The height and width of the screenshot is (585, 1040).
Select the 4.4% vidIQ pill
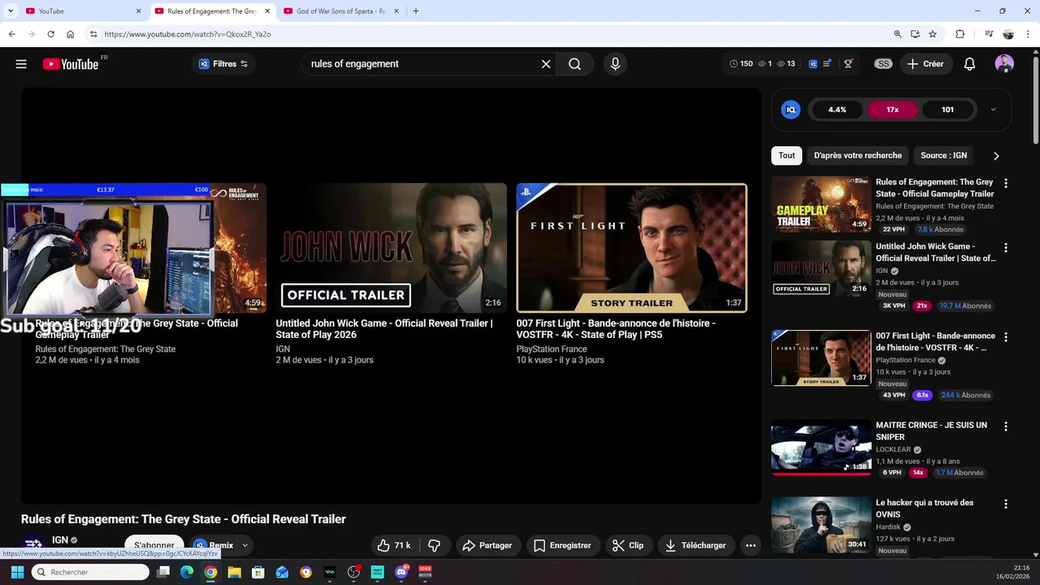point(837,110)
